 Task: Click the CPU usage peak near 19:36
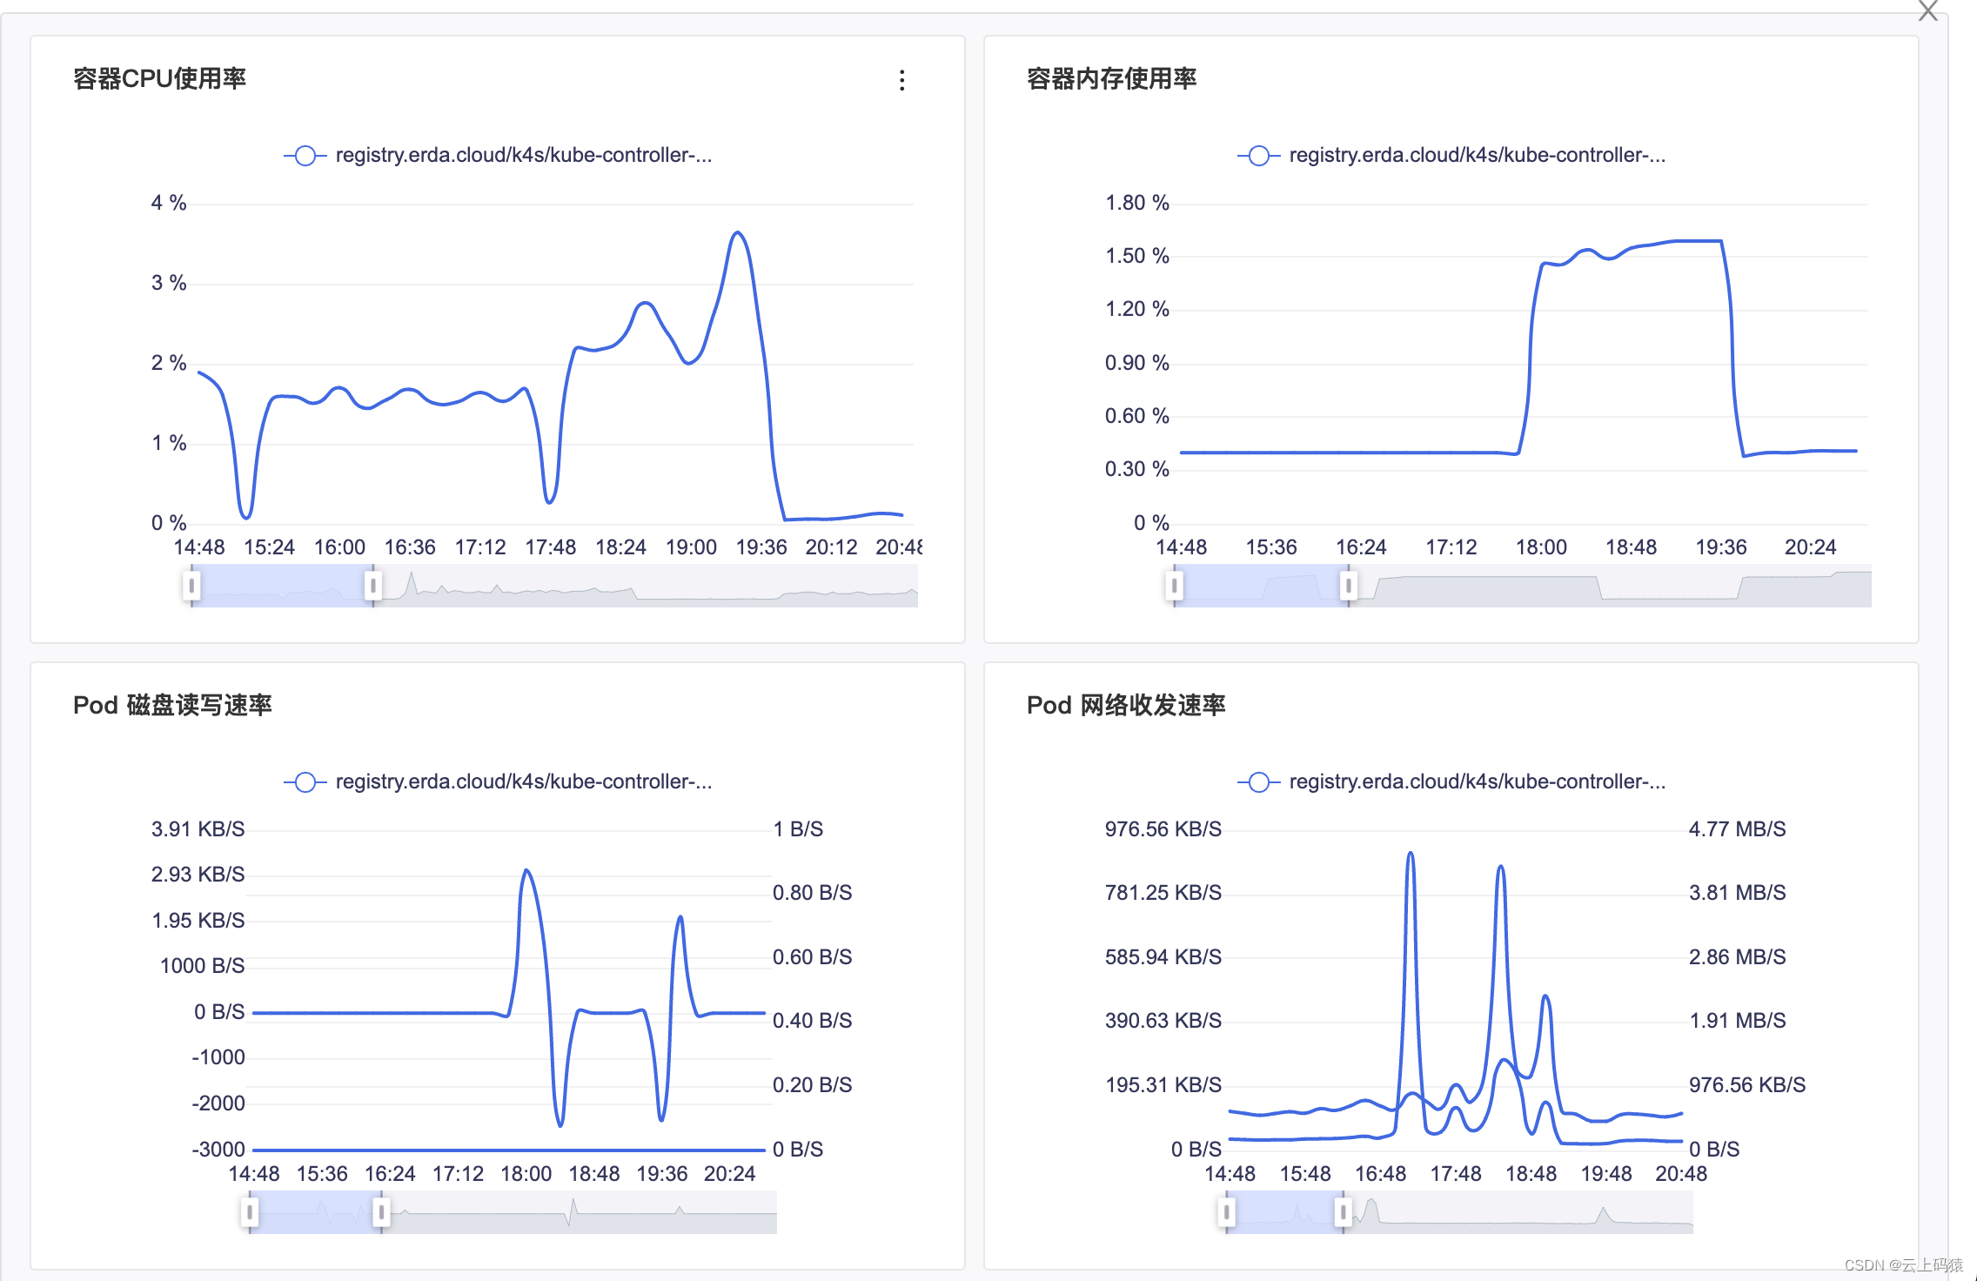click(738, 233)
